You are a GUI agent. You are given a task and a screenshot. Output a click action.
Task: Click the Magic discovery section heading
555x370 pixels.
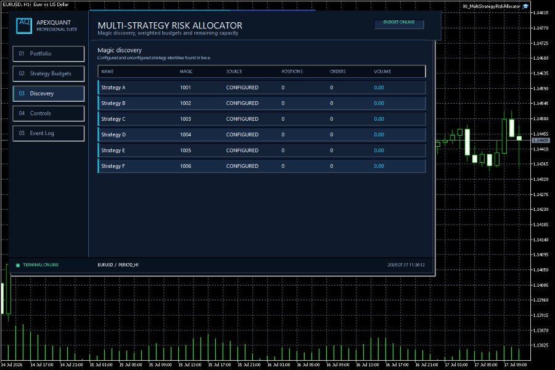click(119, 51)
